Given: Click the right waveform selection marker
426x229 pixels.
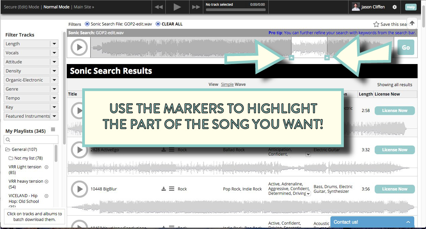Looking at the screenshot, I should 327,58.
